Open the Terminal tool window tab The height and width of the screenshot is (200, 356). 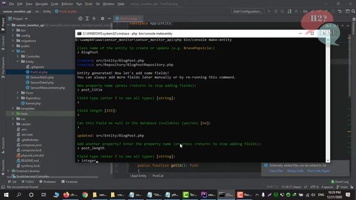(70, 182)
